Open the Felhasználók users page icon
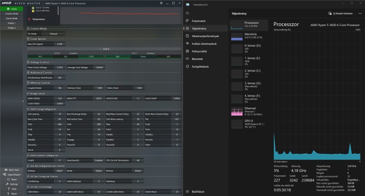This screenshot has width=365, height=196. pyautogui.click(x=188, y=51)
